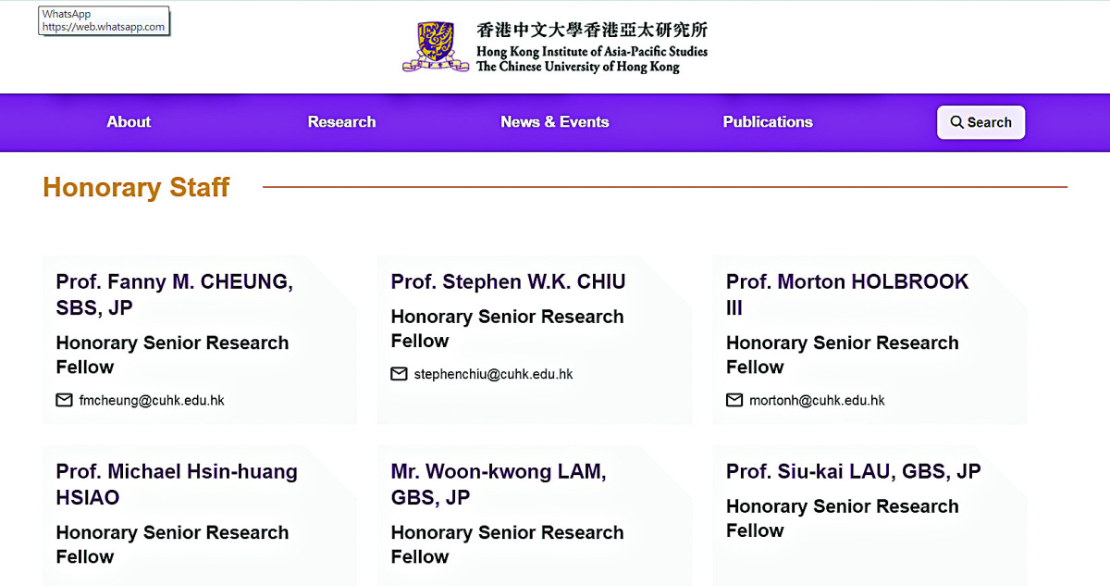Viewport: 1110px width, 586px height.
Task: Select Prof. Michael Hsin-huang HSIAO name
Action: pyautogui.click(x=177, y=484)
